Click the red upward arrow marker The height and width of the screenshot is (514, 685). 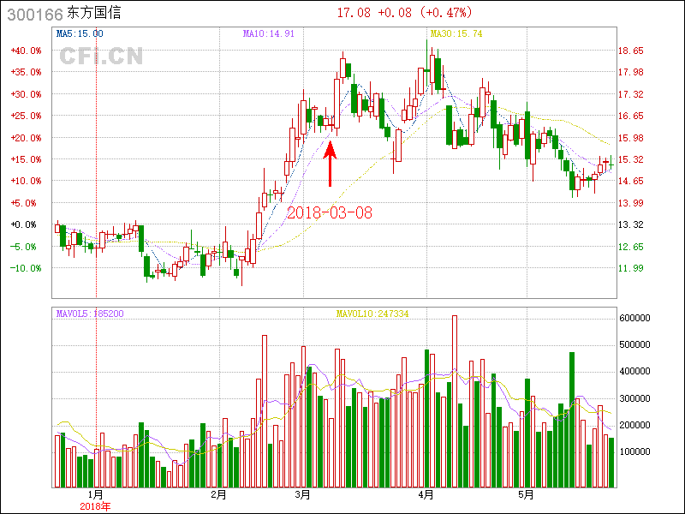(331, 164)
